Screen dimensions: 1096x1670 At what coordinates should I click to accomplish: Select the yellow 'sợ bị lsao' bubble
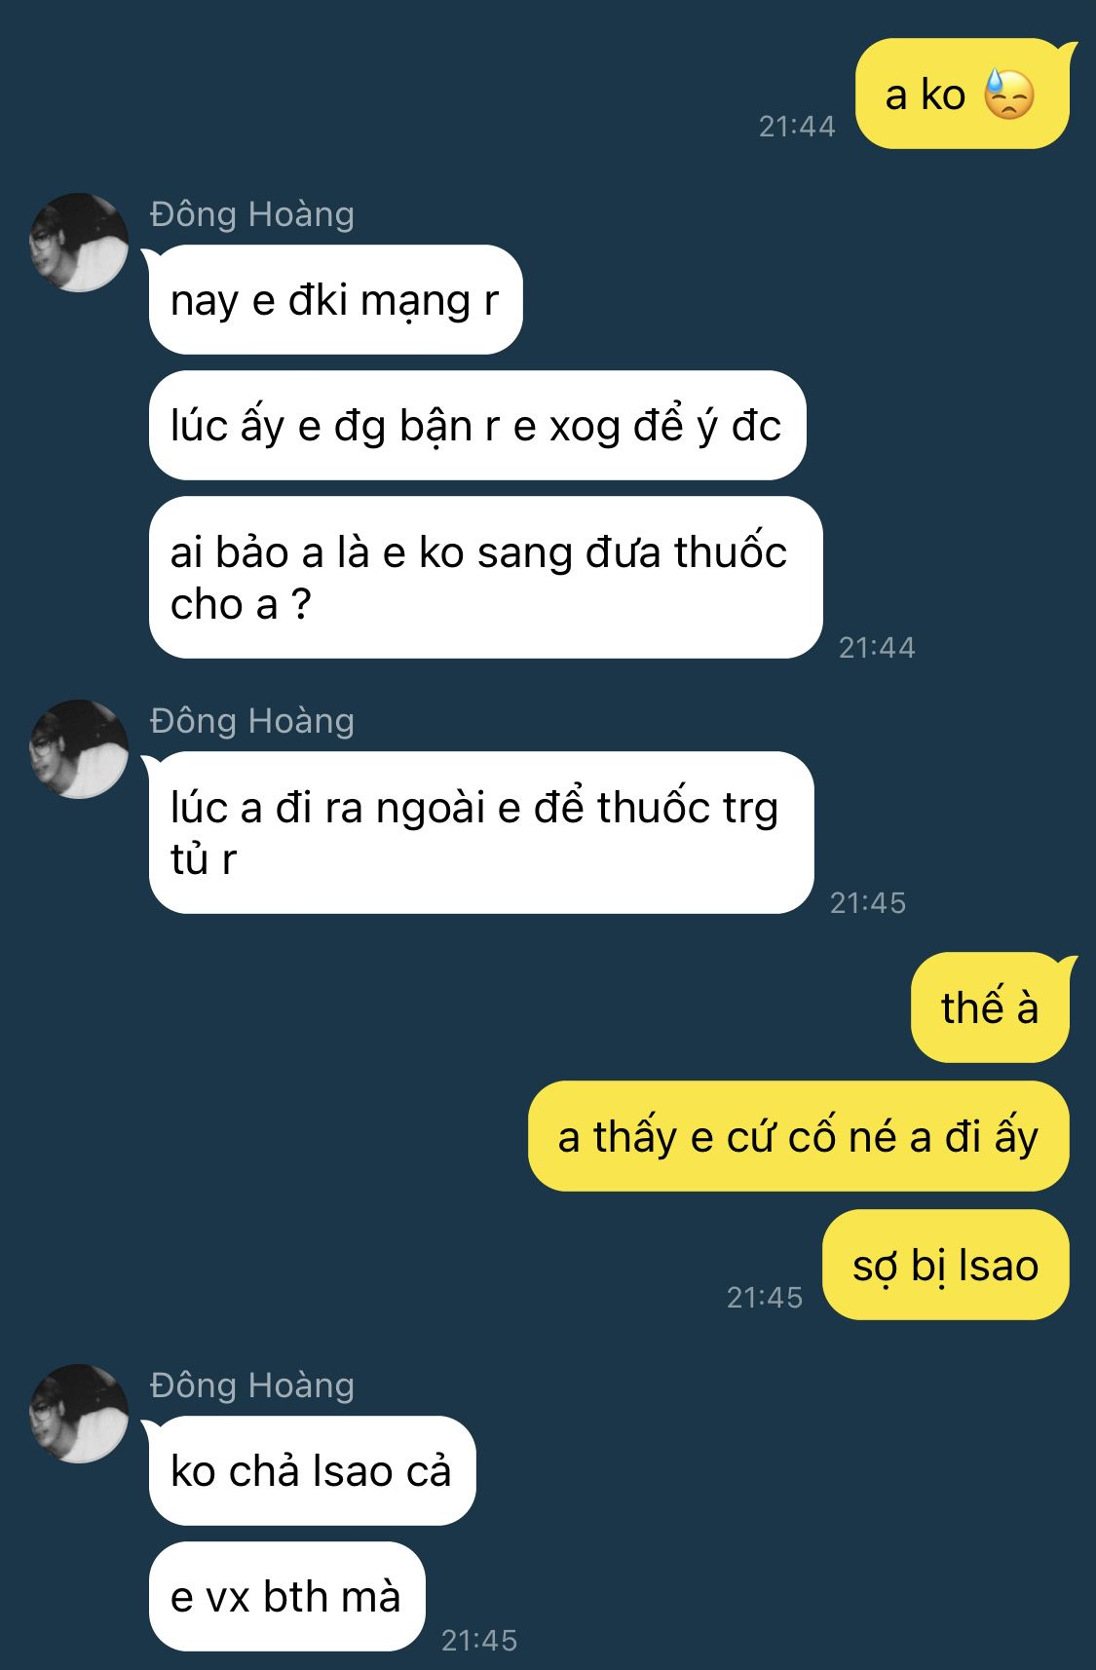[946, 1265]
